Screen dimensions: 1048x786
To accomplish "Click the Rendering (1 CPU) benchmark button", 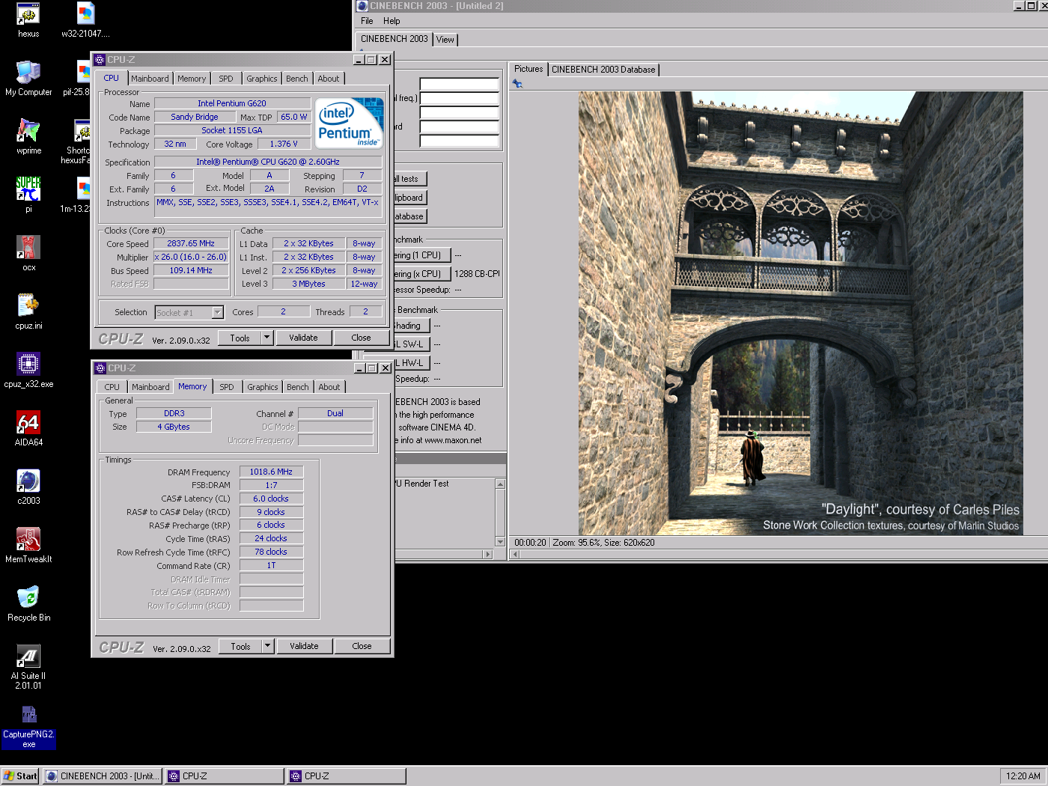I will click(x=423, y=255).
